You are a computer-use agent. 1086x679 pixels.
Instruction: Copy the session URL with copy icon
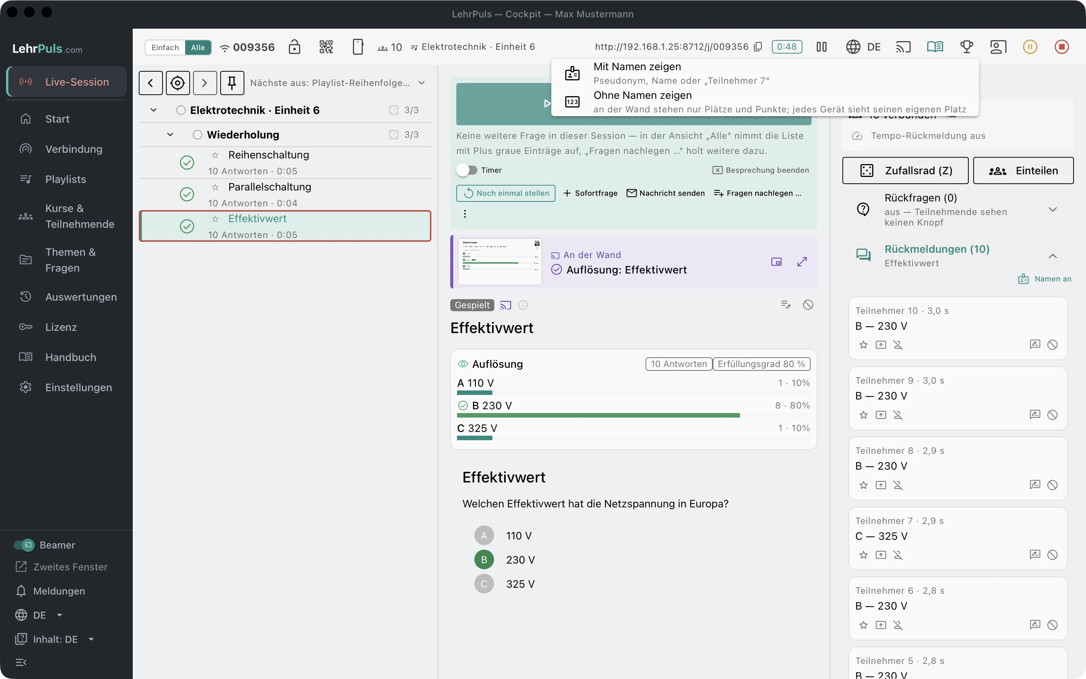point(758,47)
